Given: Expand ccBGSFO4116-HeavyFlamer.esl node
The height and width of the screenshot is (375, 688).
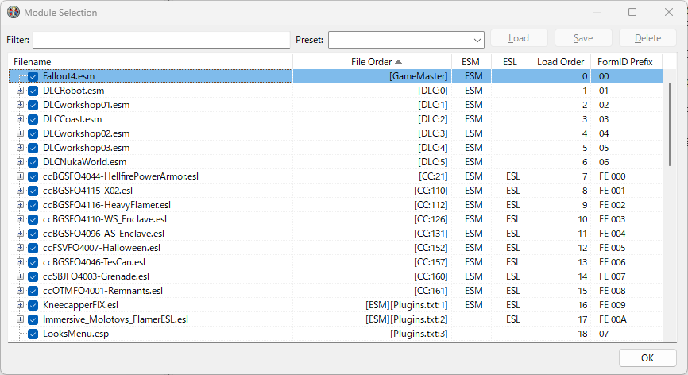Looking at the screenshot, I should click(20, 205).
